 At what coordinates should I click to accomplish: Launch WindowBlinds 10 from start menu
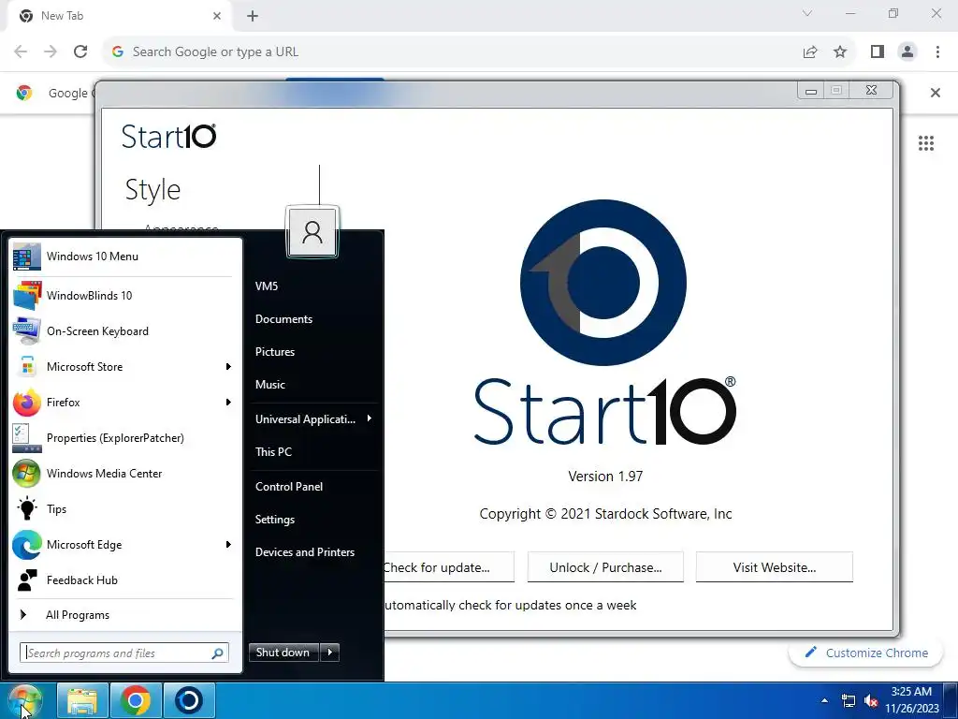click(x=125, y=295)
